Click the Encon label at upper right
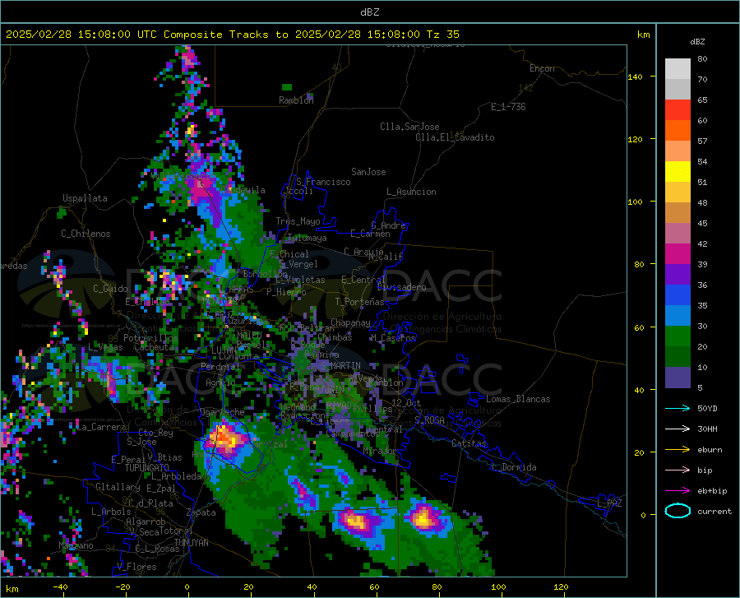740x598 pixels. [x=542, y=68]
